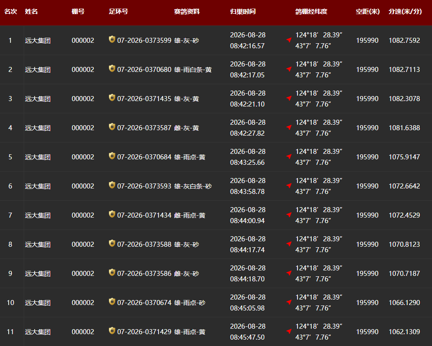Select ring number 07-2026-0370674
The image size is (432, 346).
(144, 303)
